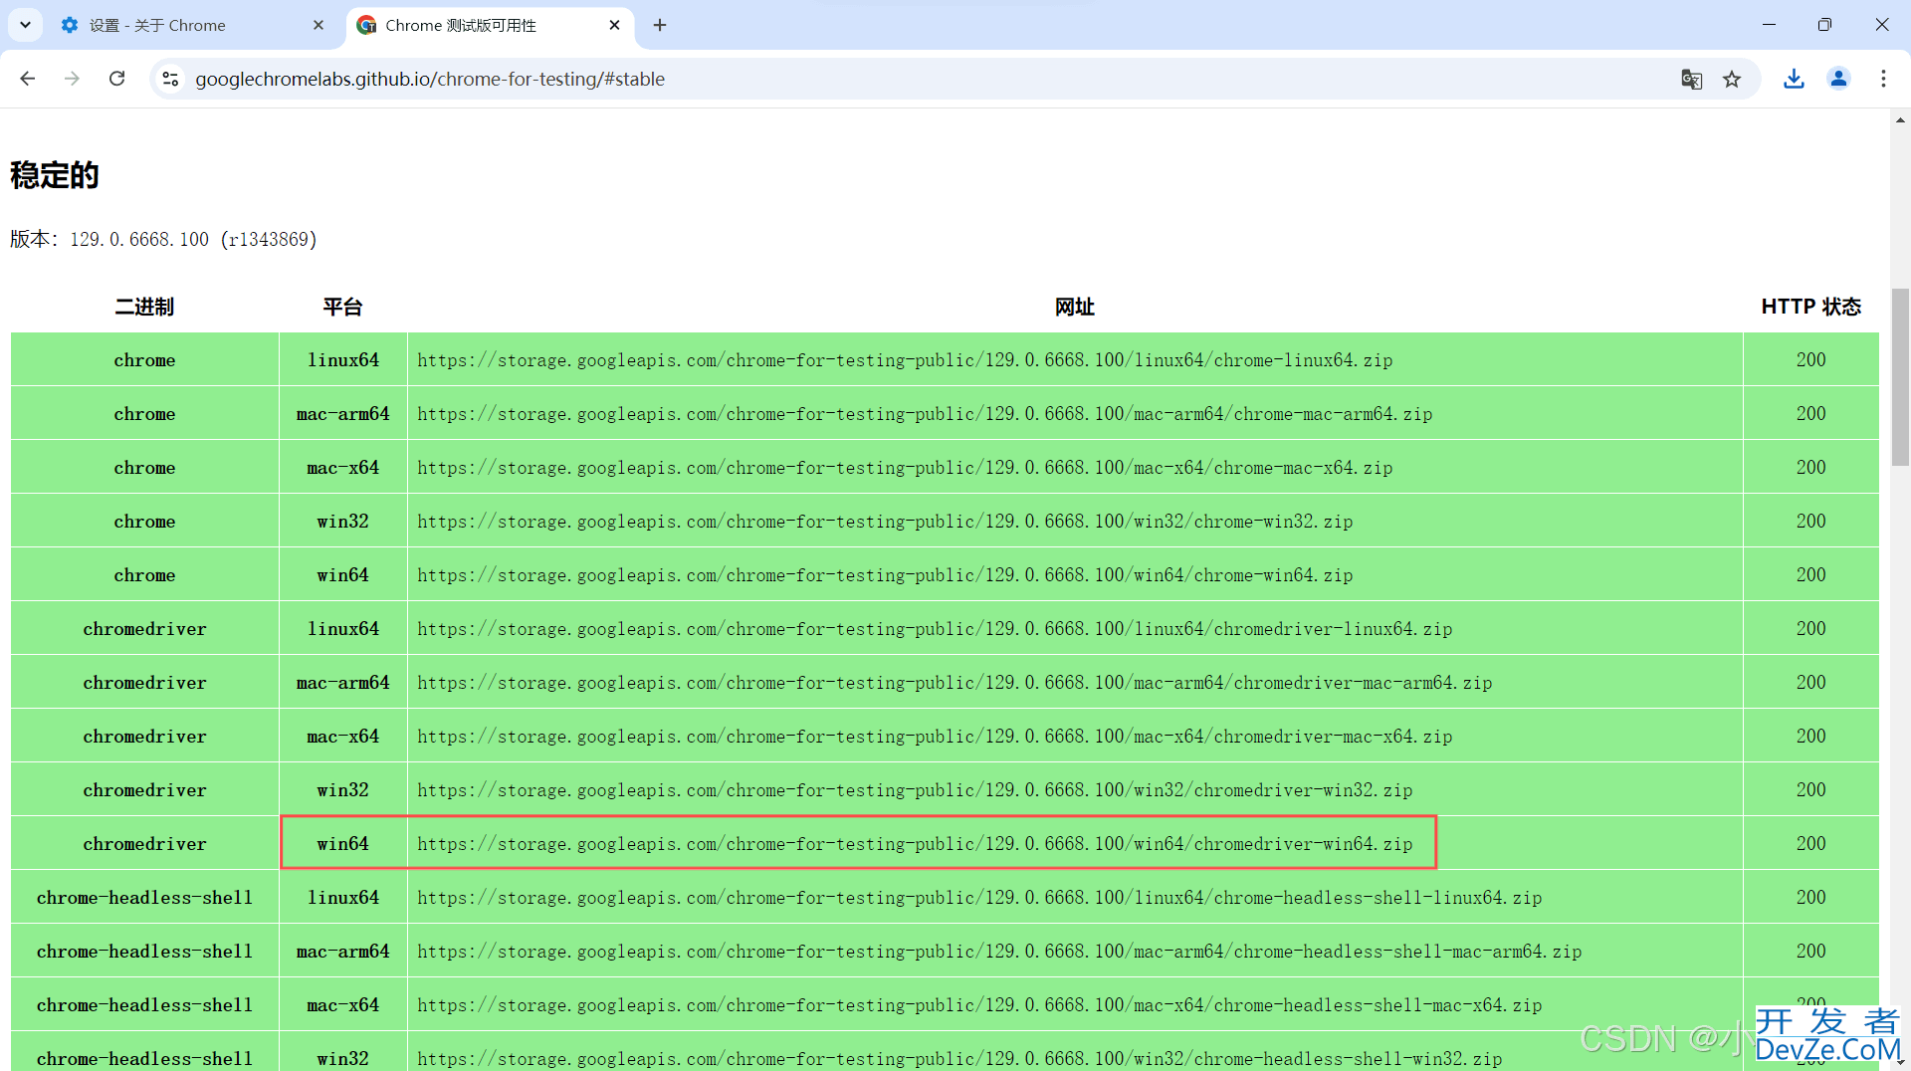Image resolution: width=1911 pixels, height=1071 pixels.
Task: Click the page vertical scrollbar thumb
Action: click(1900, 376)
